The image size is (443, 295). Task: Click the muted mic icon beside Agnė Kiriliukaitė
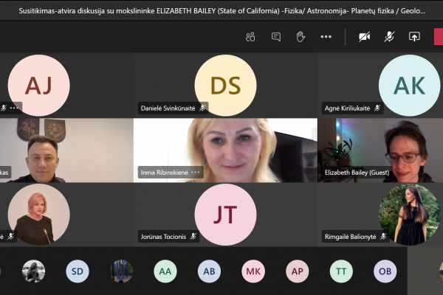(x=377, y=108)
